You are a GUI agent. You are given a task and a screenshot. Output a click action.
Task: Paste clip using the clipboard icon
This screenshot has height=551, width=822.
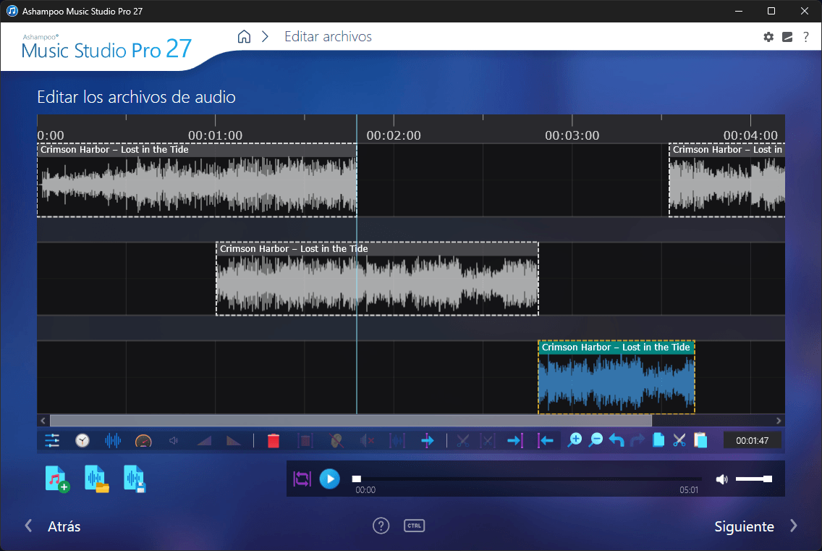(x=700, y=440)
